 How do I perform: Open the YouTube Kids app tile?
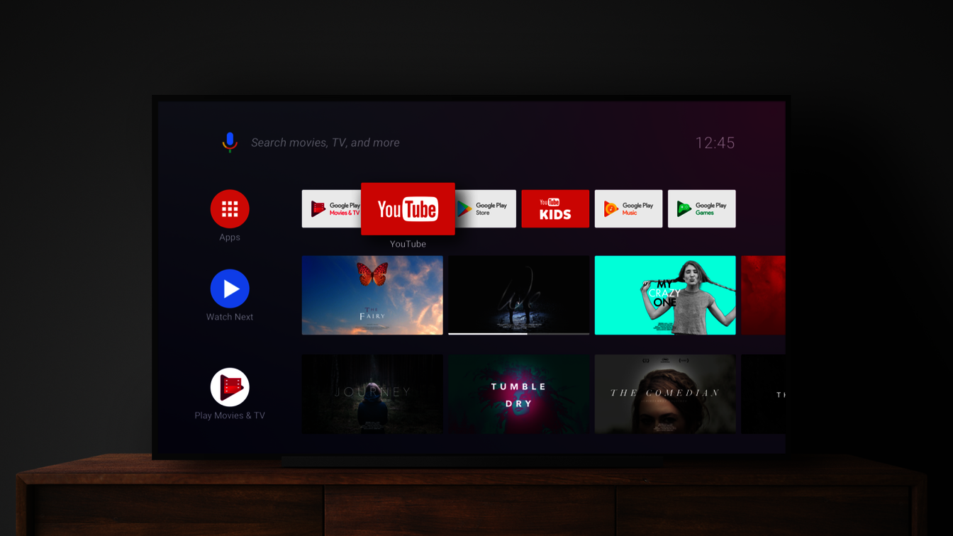pyautogui.click(x=555, y=208)
